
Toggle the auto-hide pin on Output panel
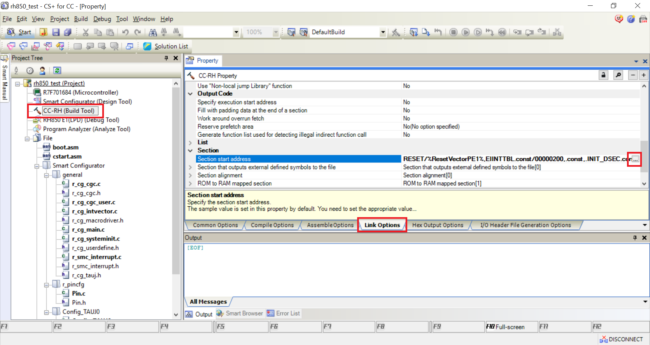click(x=635, y=237)
